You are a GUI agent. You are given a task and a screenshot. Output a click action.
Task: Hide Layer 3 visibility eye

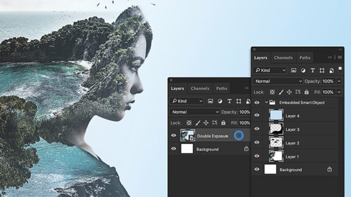(257, 129)
